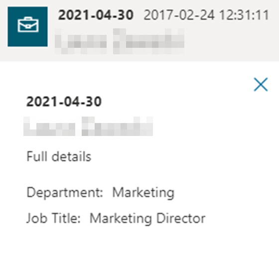
Task: Click the briefcase job record icon
Action: pos(28,24)
